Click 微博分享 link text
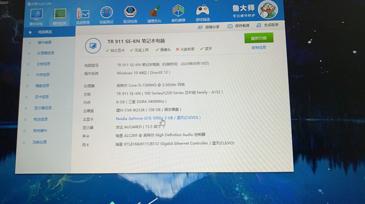This screenshot has height=204, width=365. (x=212, y=27)
